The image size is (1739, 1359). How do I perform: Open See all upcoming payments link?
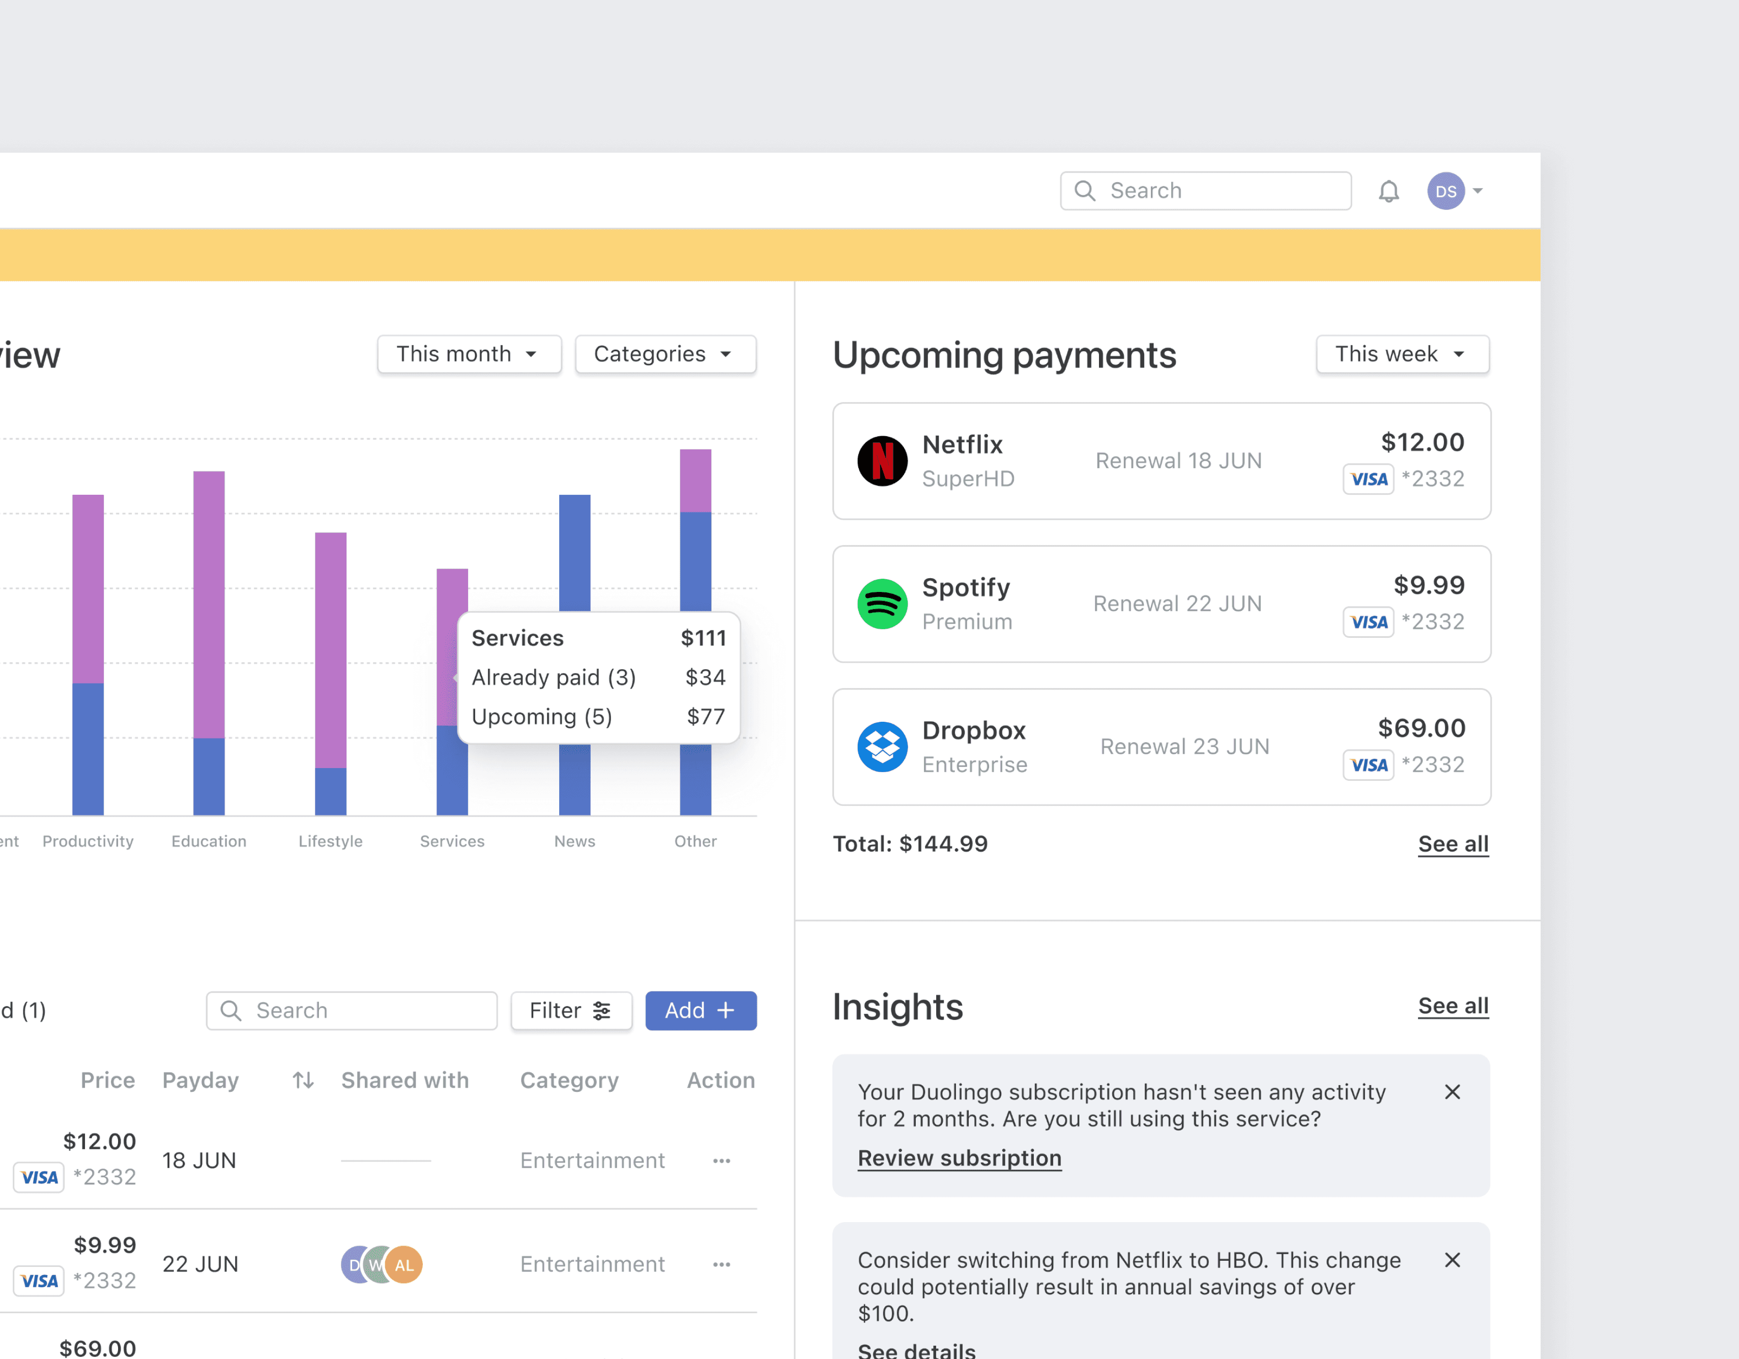click(1453, 843)
